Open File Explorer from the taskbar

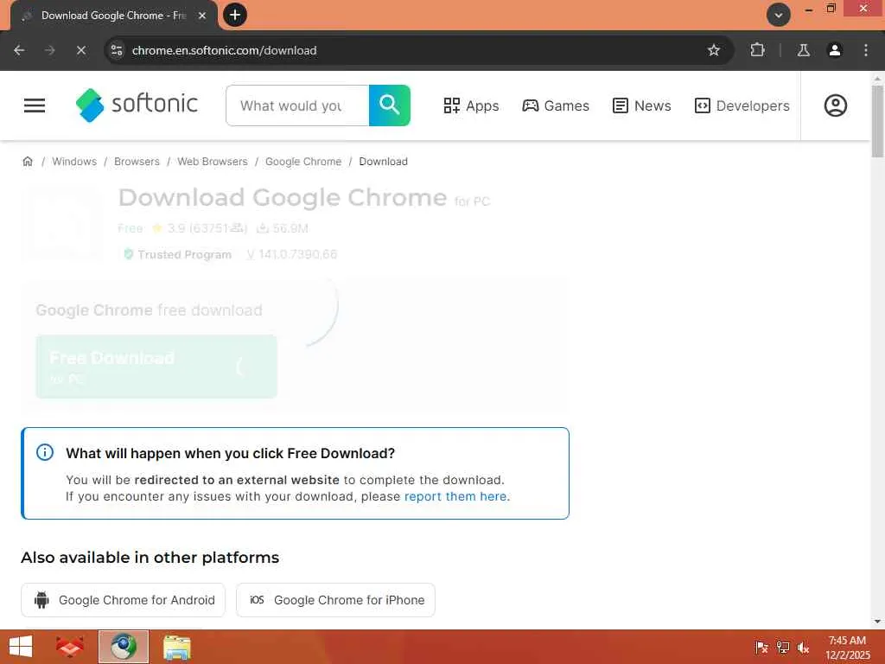(176, 647)
